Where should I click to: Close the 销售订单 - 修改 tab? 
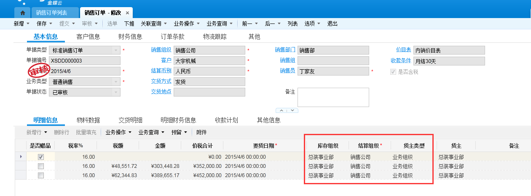pyautogui.click(x=128, y=13)
